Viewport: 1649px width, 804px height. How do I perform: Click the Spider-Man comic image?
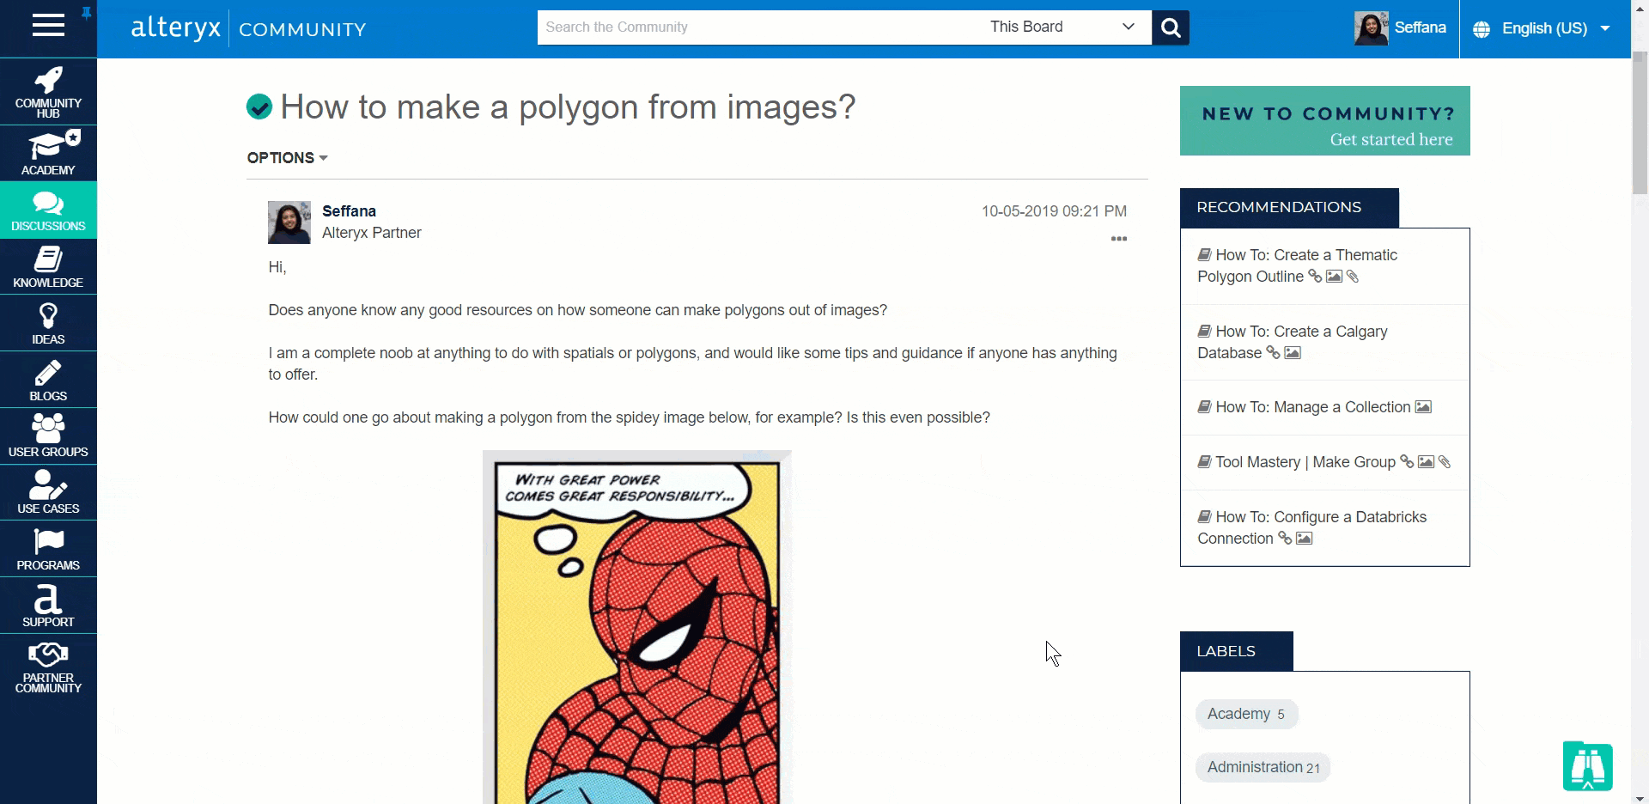(x=636, y=627)
